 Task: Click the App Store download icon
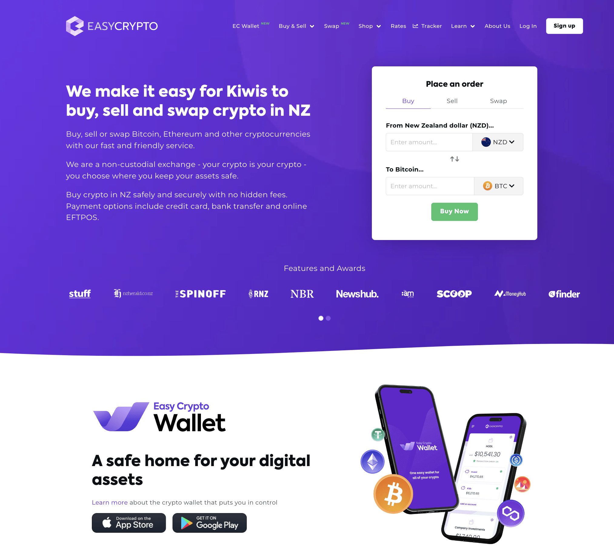129,522
